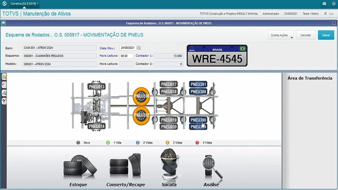Click the Cancelar button
This screenshot has width=338, height=190.
pos(306,35)
